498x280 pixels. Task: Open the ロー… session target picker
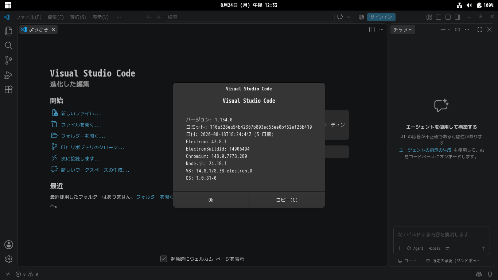(407, 261)
